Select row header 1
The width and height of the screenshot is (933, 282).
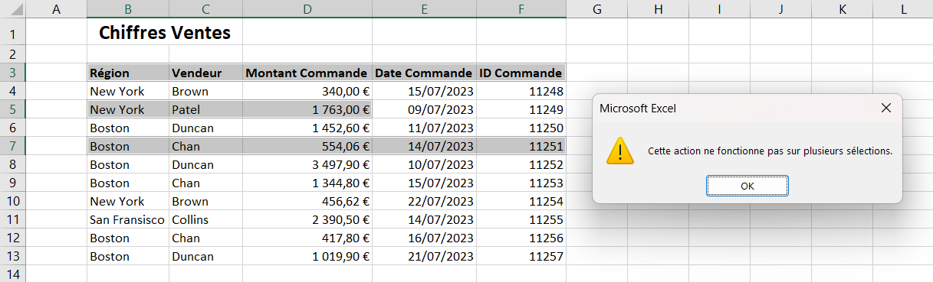click(x=13, y=33)
